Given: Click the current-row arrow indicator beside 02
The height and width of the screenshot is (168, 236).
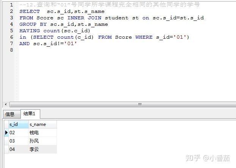Looking at the screenshot, I should [6, 133].
